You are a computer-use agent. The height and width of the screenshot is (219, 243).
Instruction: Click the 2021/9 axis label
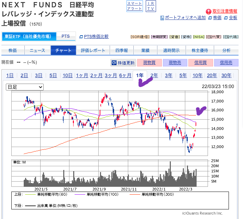[99, 189]
